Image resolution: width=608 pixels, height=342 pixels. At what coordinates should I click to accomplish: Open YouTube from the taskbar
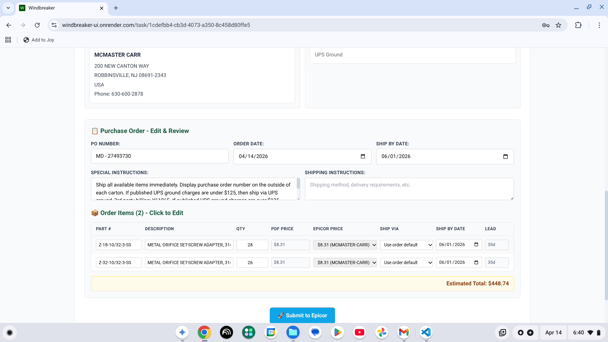pyautogui.click(x=359, y=332)
